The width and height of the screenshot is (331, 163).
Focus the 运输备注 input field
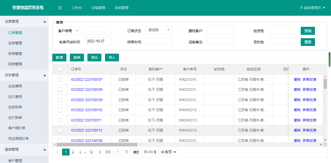[x=220, y=41]
